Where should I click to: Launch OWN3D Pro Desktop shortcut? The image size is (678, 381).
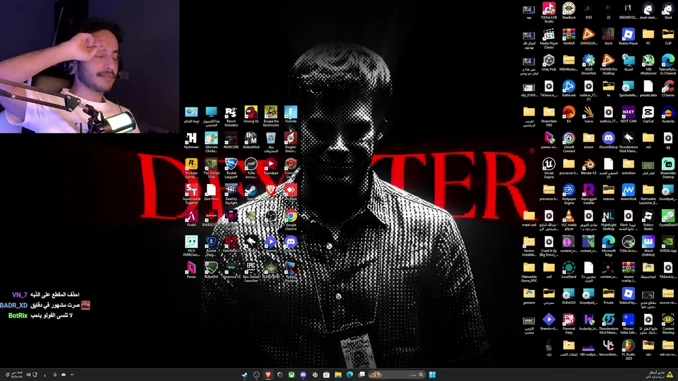pyautogui.click(x=609, y=65)
